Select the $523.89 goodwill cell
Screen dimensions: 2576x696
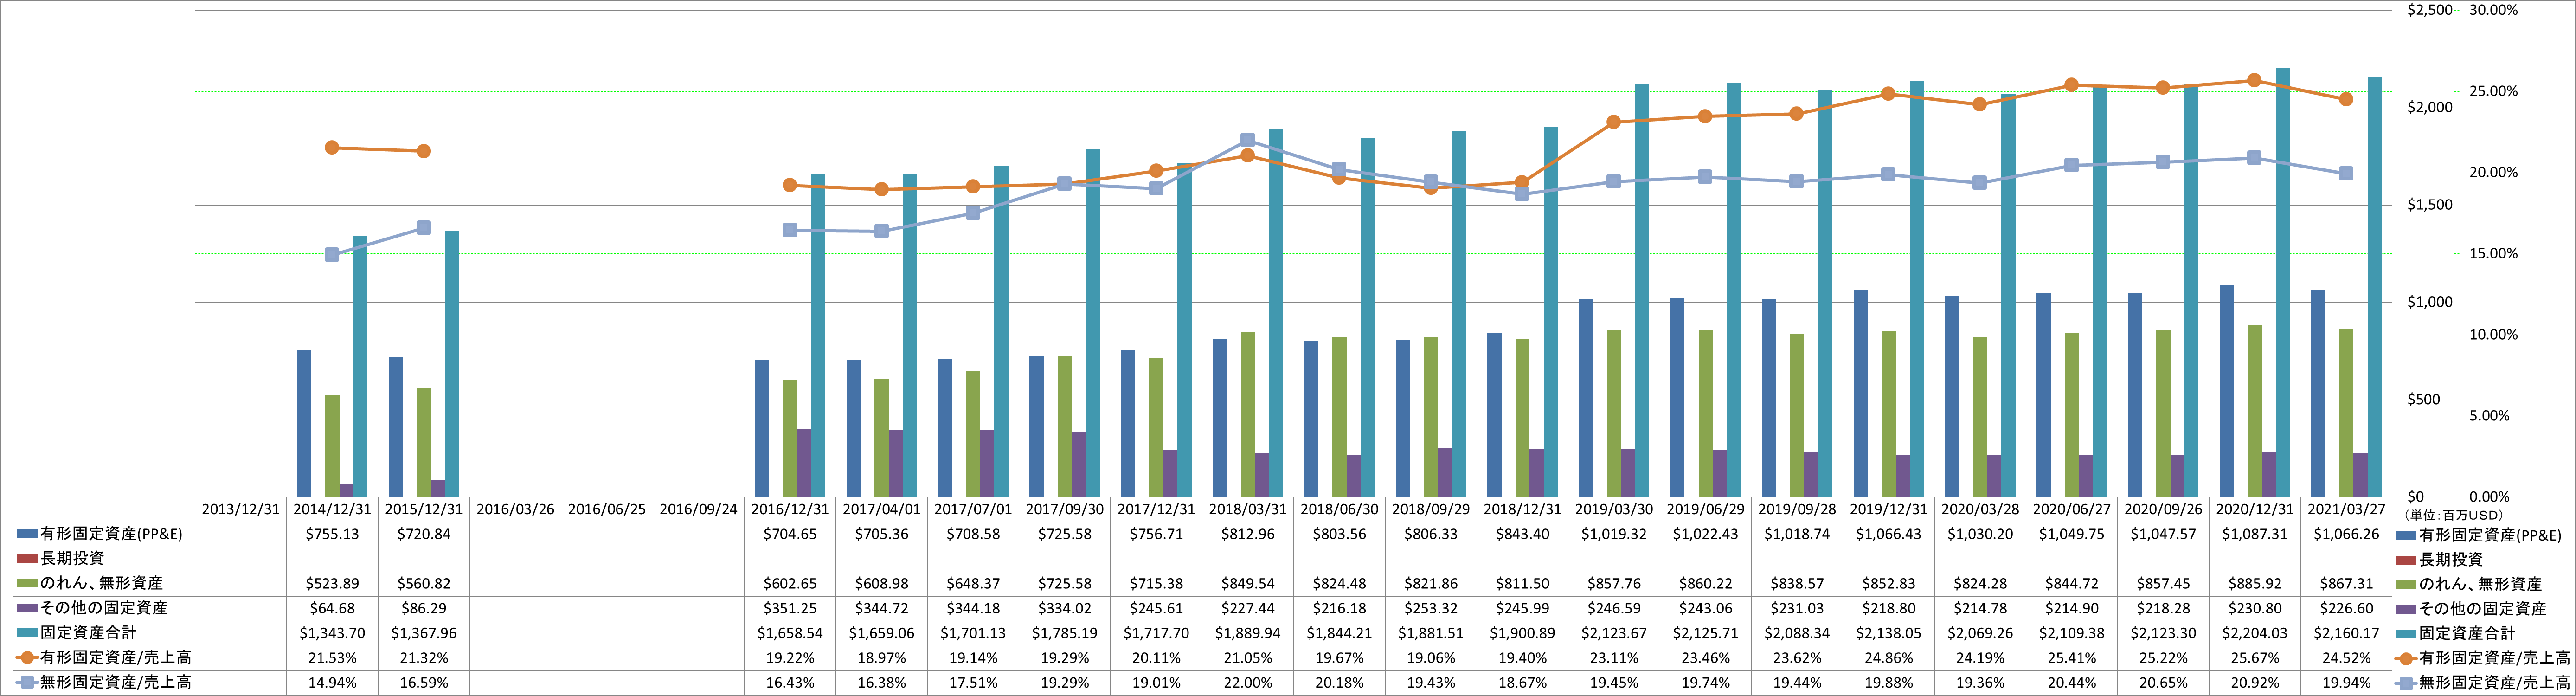[x=332, y=584]
